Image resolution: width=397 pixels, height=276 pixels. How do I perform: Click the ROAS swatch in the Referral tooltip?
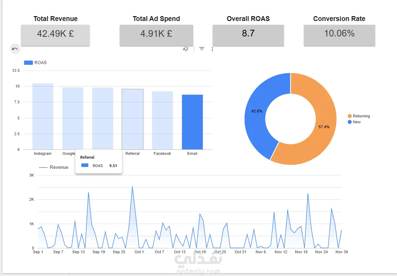pos(85,165)
